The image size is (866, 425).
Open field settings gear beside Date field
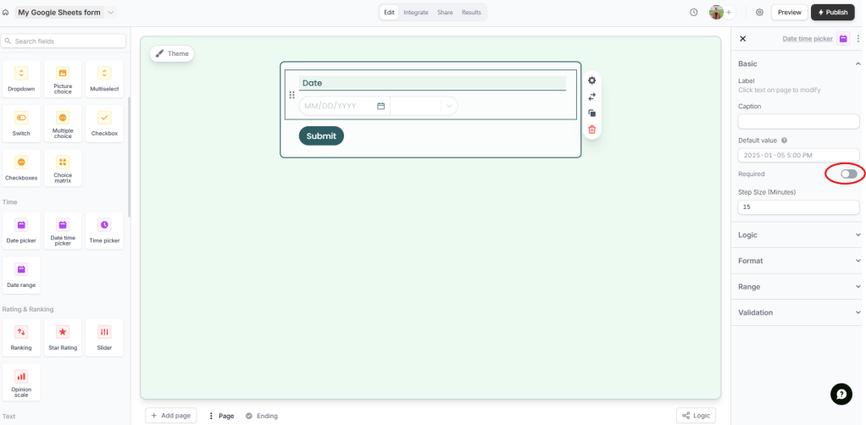[592, 80]
